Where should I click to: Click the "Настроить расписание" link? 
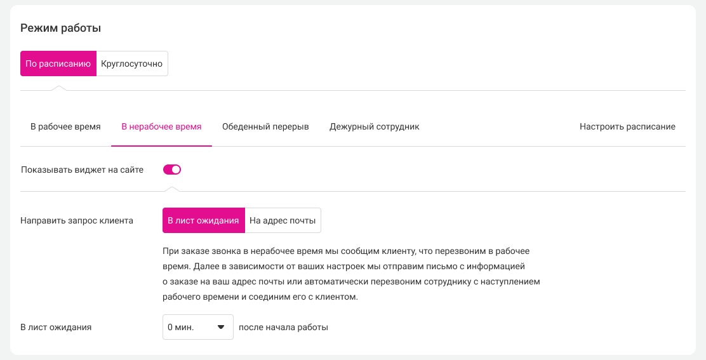(627, 127)
